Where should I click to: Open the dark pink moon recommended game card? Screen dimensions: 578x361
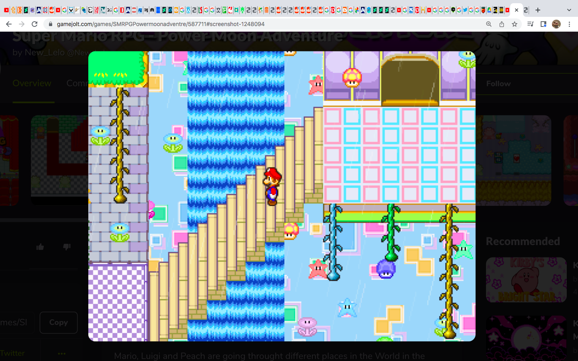click(x=526, y=339)
